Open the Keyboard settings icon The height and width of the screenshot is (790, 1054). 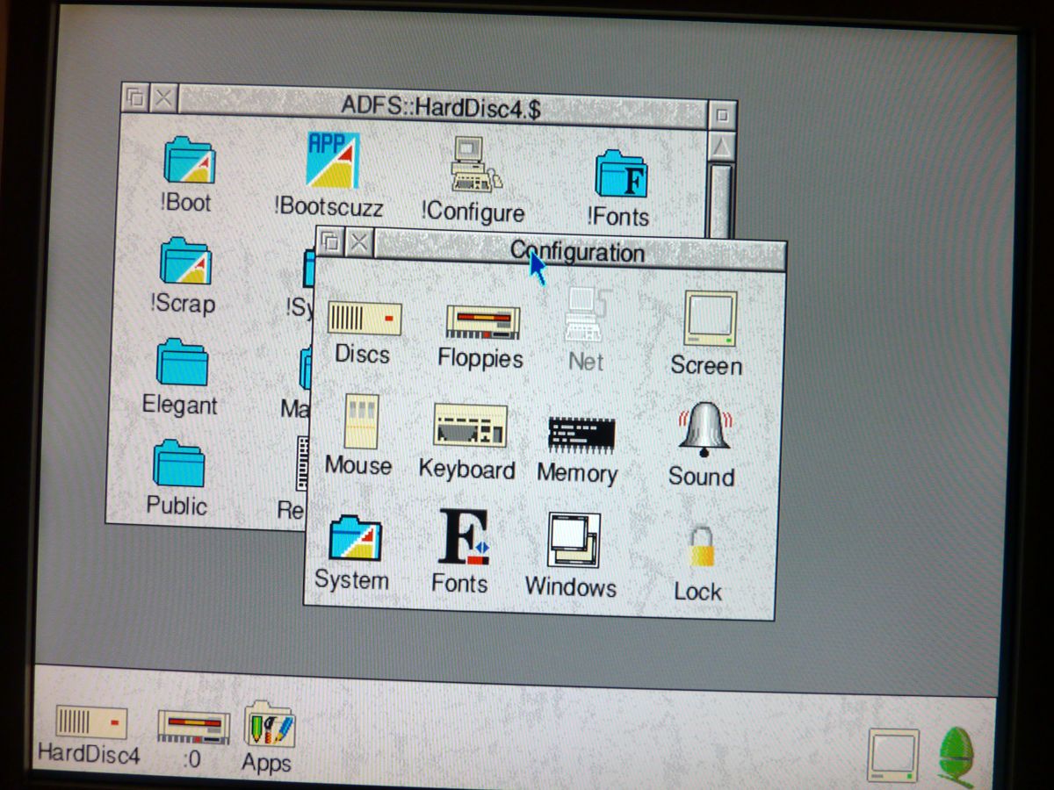(x=470, y=427)
